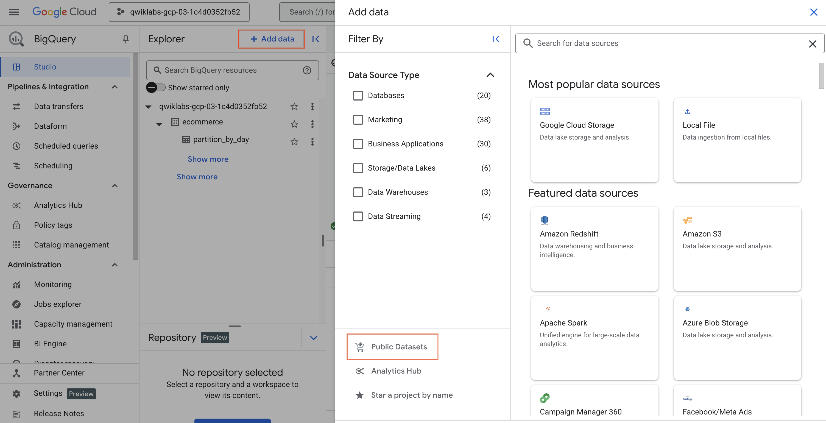Check the Data Streaming filter

[x=358, y=216]
